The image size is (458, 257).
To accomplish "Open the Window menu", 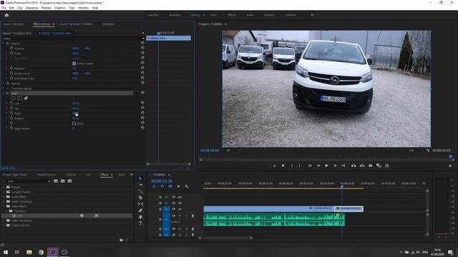I will pos(83,8).
